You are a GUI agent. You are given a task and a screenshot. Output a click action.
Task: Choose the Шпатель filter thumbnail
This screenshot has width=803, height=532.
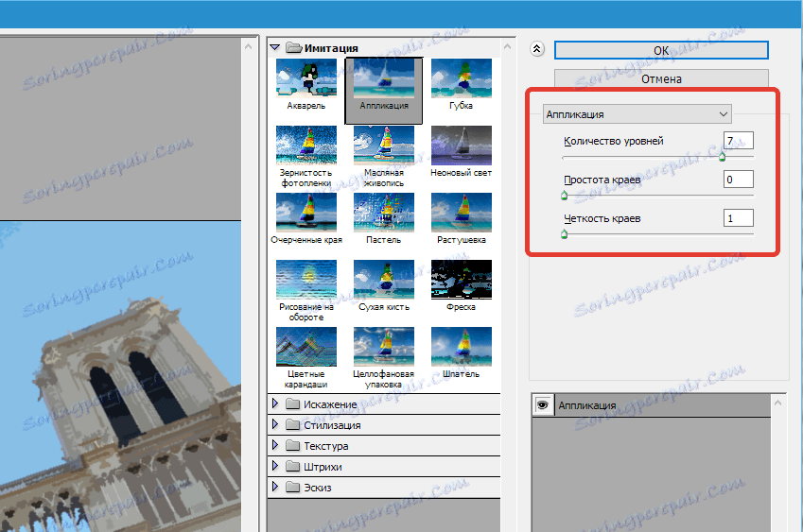point(462,346)
